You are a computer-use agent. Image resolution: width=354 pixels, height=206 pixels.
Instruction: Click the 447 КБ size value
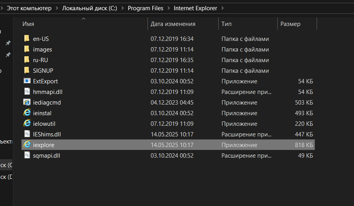tap(304, 134)
